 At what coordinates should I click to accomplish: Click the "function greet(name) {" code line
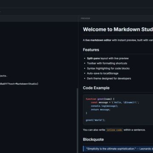(100, 99)
